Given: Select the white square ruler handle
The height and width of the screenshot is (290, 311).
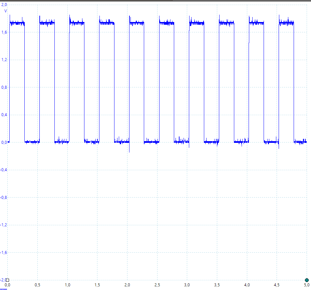Looking at the screenshot, I should tap(7, 280).
